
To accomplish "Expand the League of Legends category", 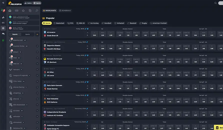I will [37, 76].
